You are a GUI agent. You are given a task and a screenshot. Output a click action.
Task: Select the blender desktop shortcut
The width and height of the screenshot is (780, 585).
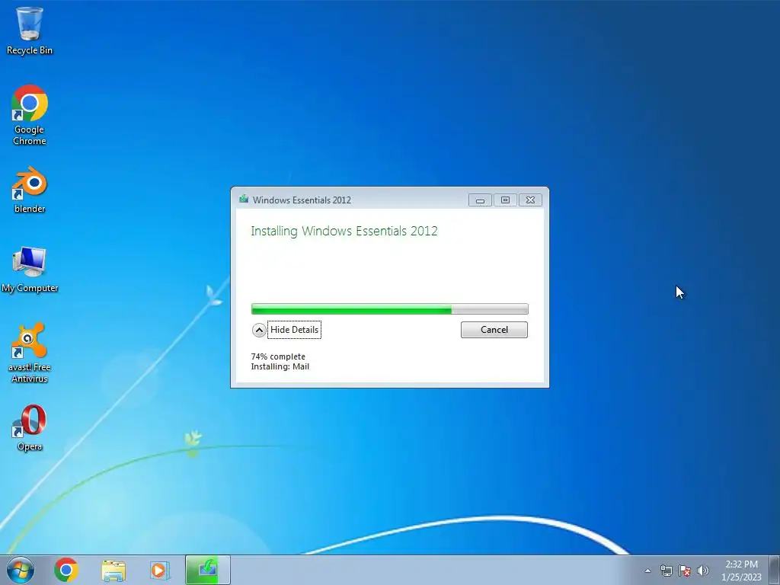point(30,190)
